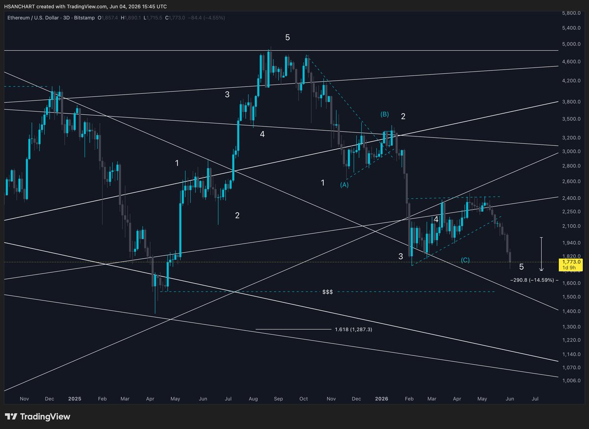This screenshot has width=589, height=429.
Task: Click the 3,000.0 price axis label
Action: [x=571, y=151]
